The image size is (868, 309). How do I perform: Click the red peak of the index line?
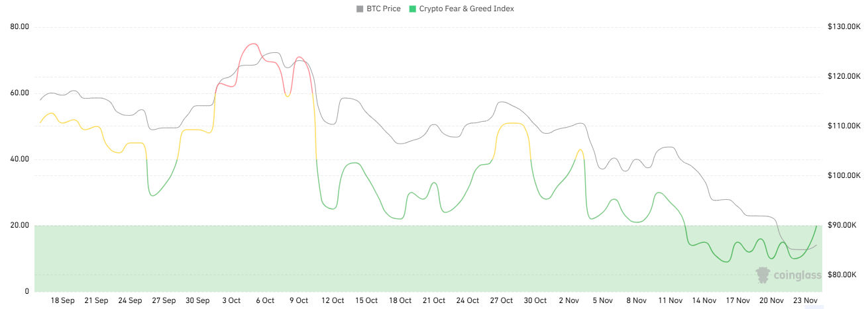(x=252, y=44)
